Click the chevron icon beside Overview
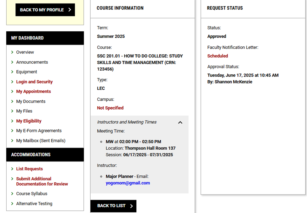307x213 pixels. 12,52
